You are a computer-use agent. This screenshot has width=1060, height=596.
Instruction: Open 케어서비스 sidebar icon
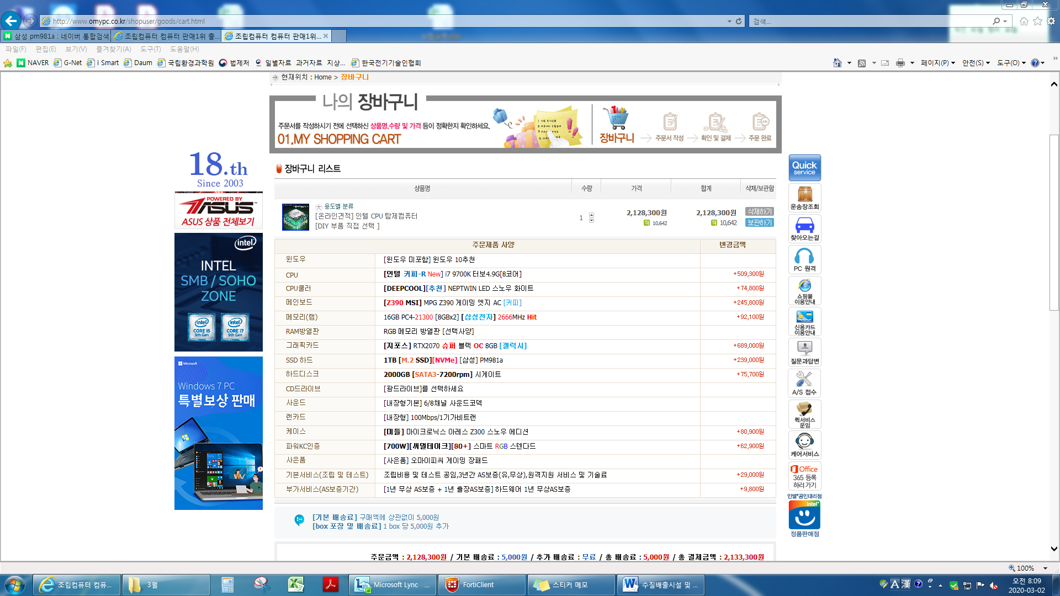click(804, 445)
